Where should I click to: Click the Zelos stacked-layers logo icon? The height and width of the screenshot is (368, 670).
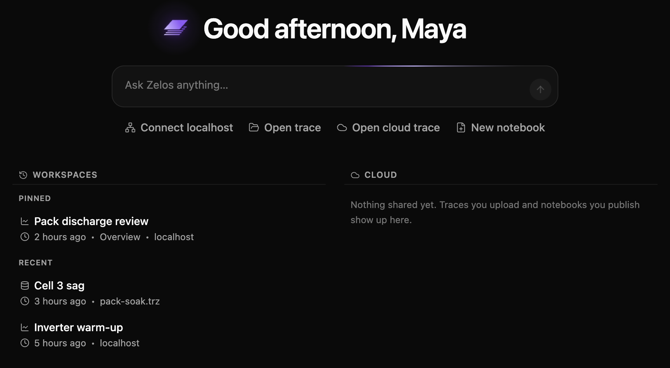coord(176,28)
